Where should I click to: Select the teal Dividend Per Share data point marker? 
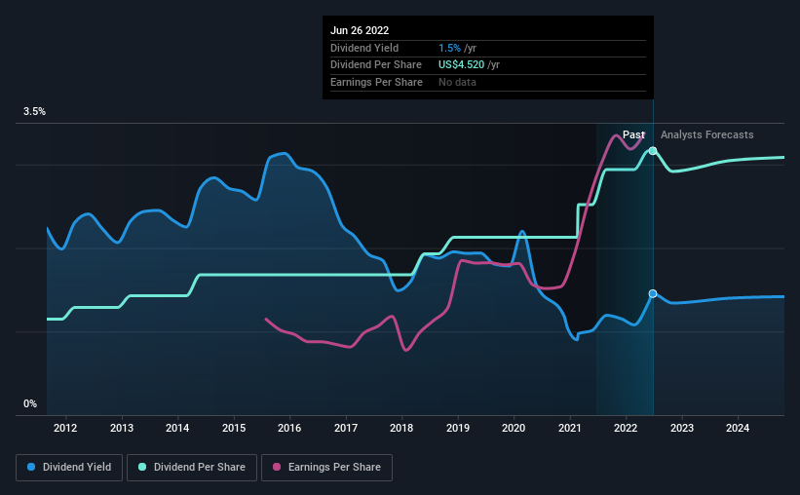(x=653, y=150)
